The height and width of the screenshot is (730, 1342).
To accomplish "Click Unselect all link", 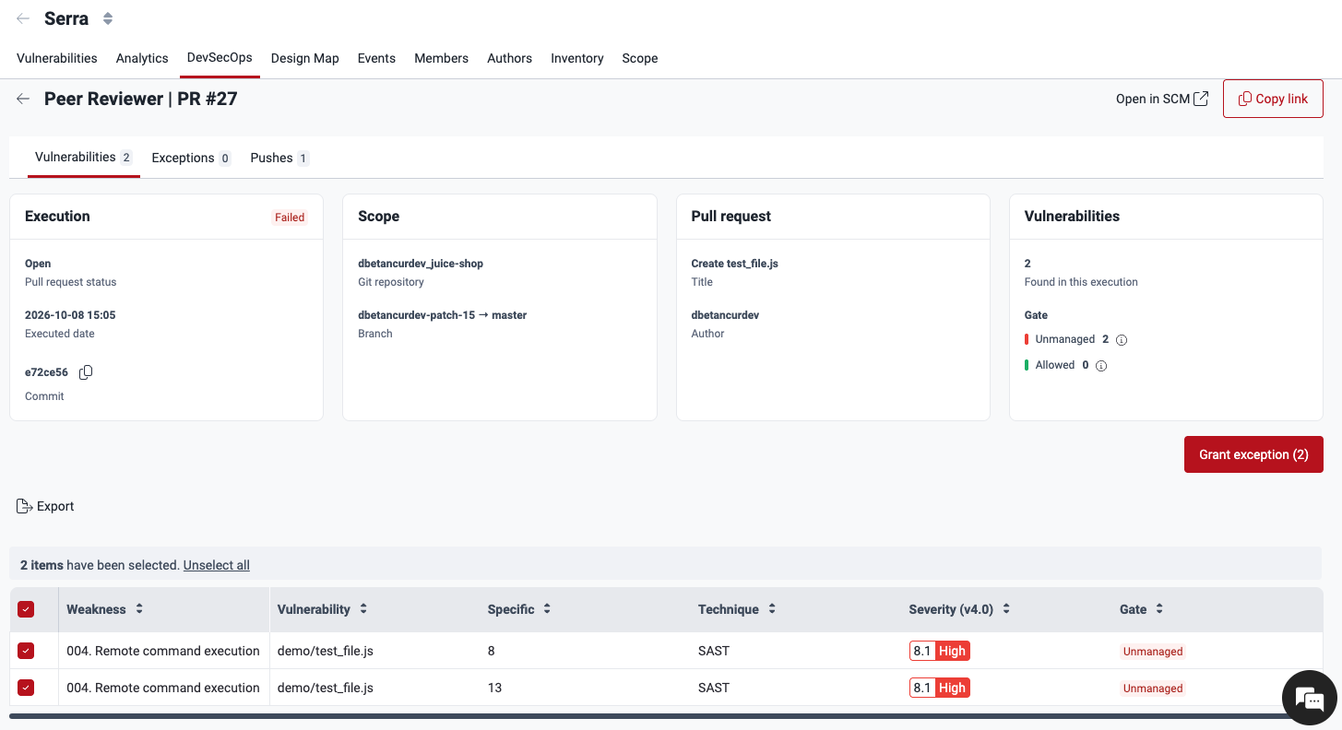I will click(217, 565).
